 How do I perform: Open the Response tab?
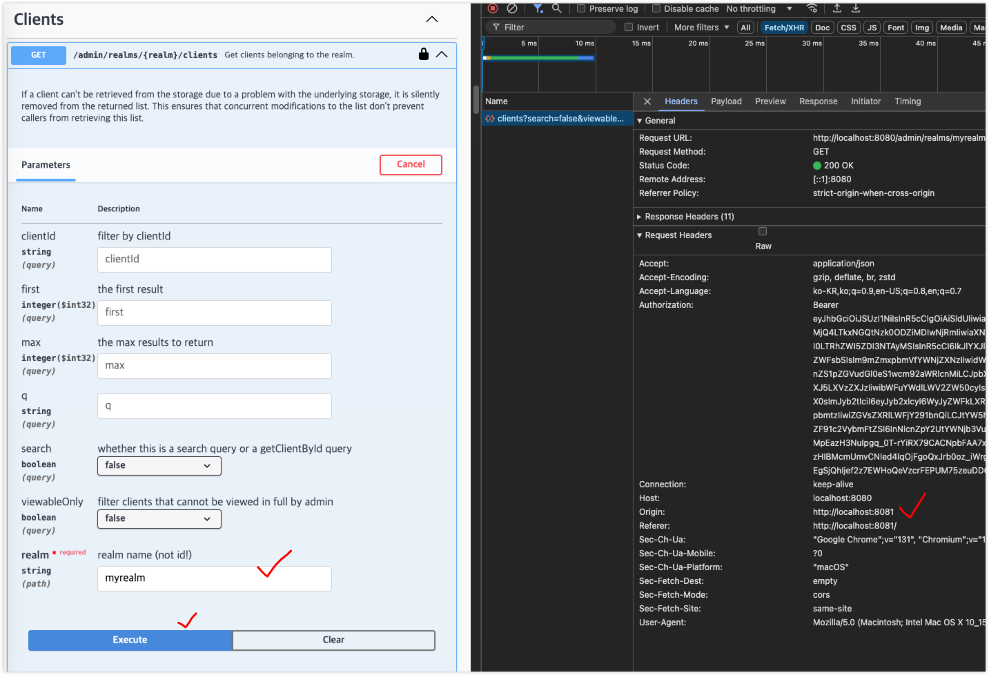coord(818,101)
